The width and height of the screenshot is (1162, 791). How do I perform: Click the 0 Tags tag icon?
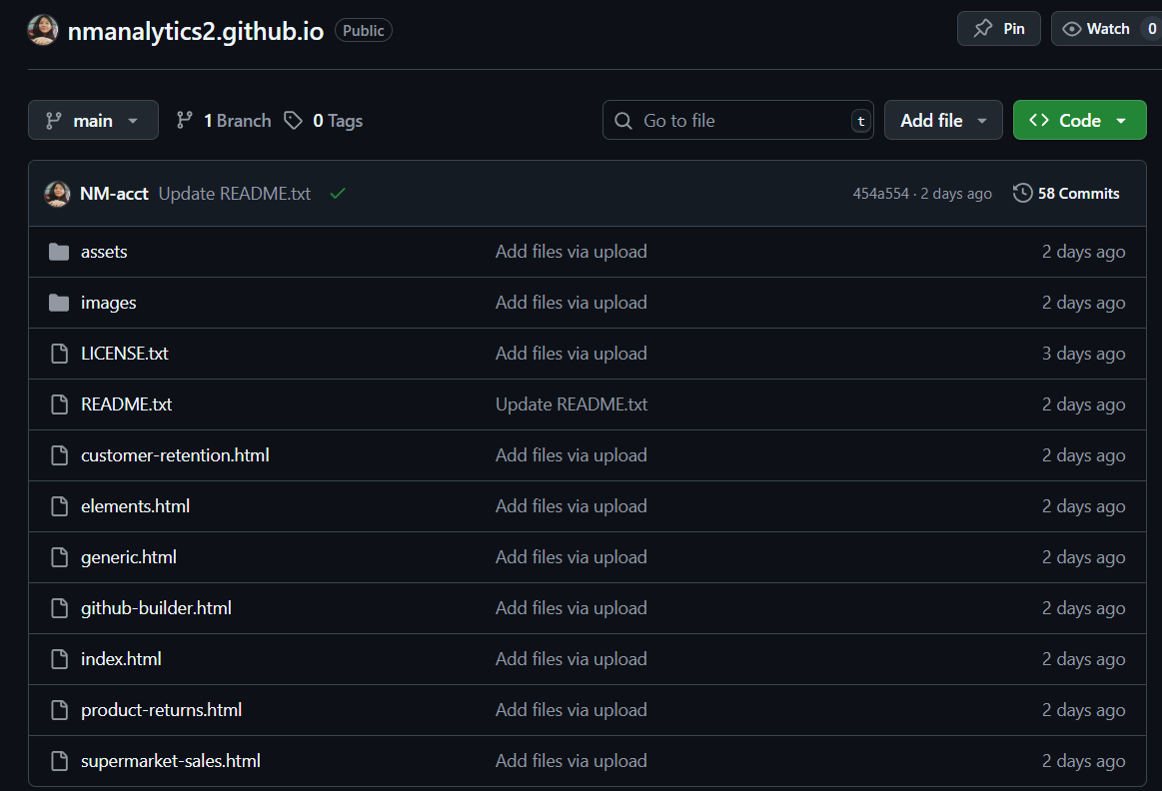[x=294, y=120]
